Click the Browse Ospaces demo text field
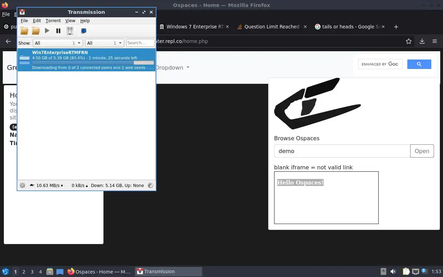 [x=342, y=151]
